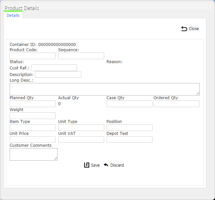Click the Save button label
This screenshot has height=200, width=215.
[95, 165]
